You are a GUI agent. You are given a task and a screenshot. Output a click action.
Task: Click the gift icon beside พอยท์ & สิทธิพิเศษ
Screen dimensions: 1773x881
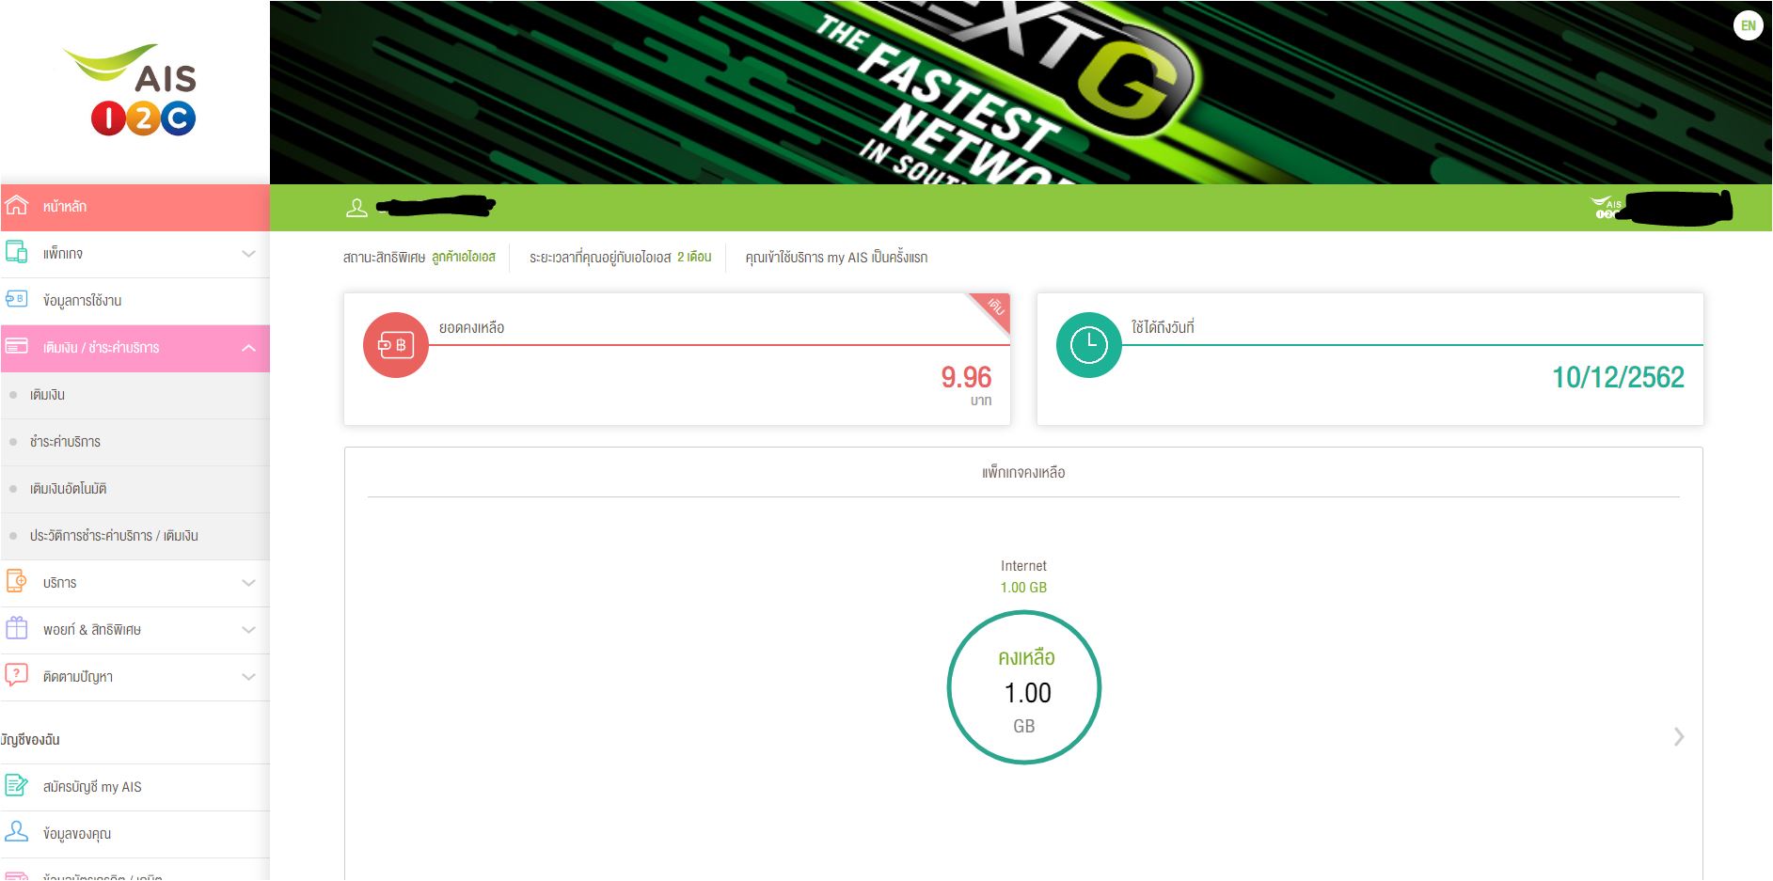point(17,628)
